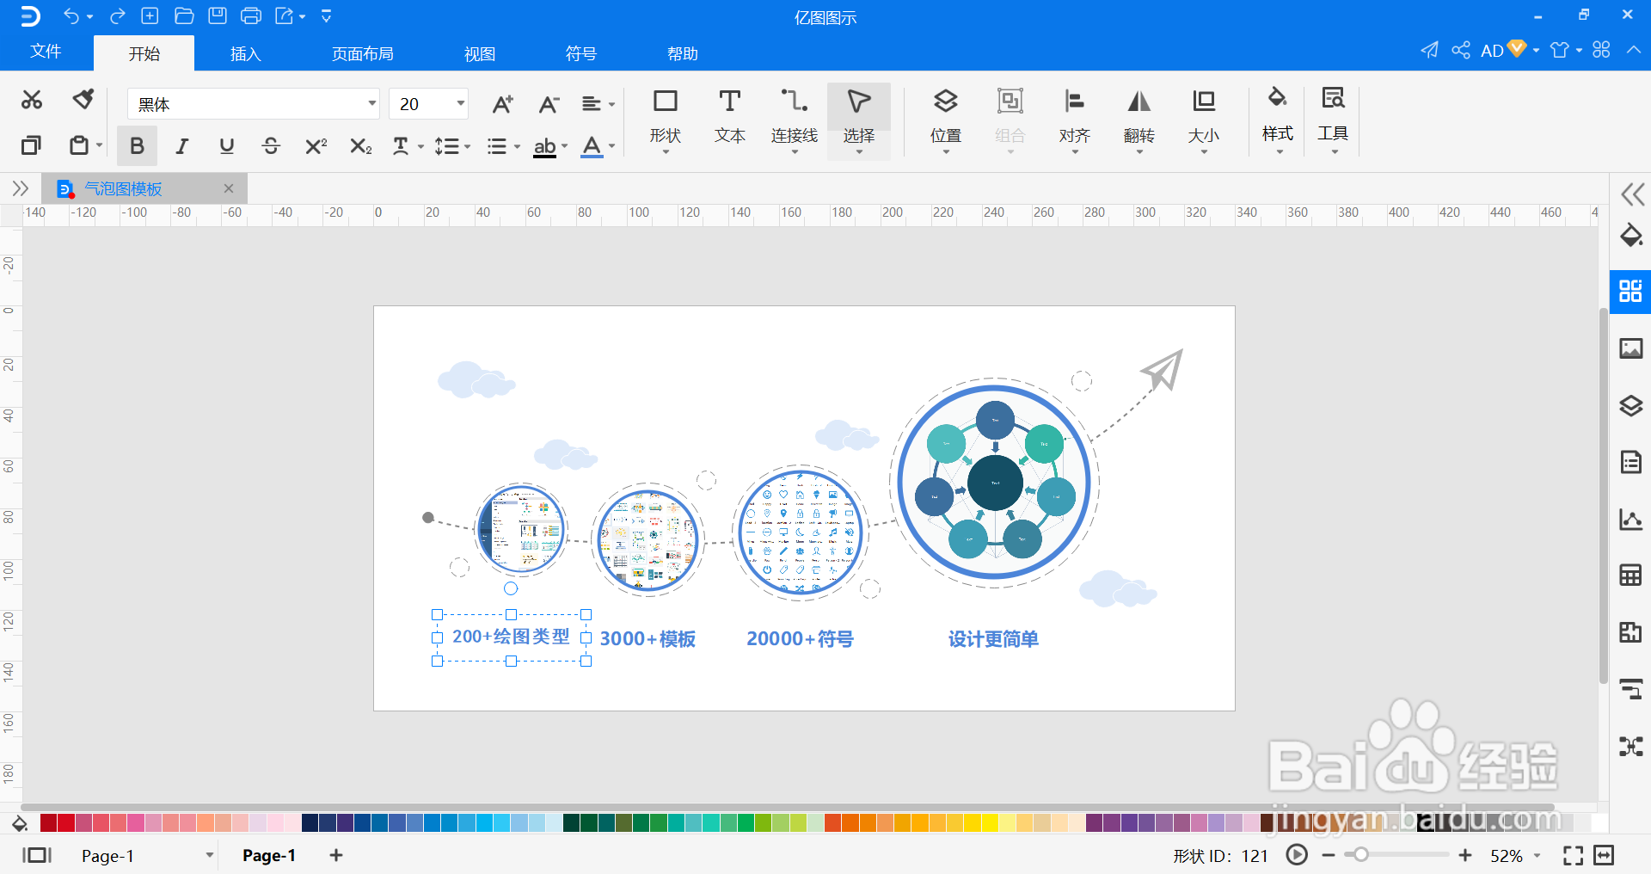This screenshot has width=1651, height=874.
Task: Switch to the 页面布局 tab
Action: (x=363, y=53)
